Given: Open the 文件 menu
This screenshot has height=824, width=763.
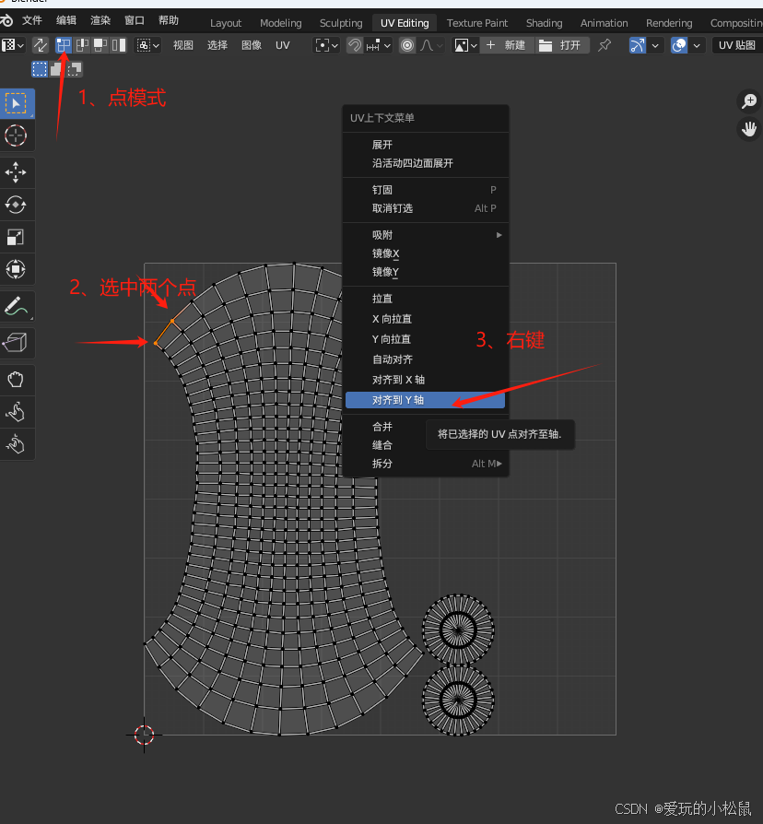Looking at the screenshot, I should pyautogui.click(x=32, y=20).
